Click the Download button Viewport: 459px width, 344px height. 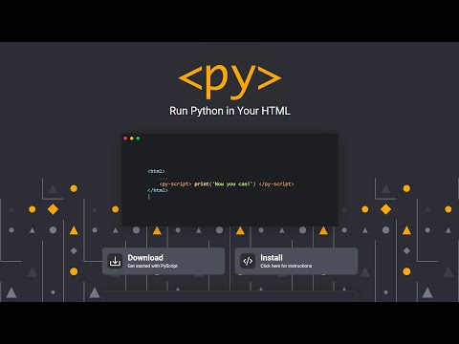[164, 261]
